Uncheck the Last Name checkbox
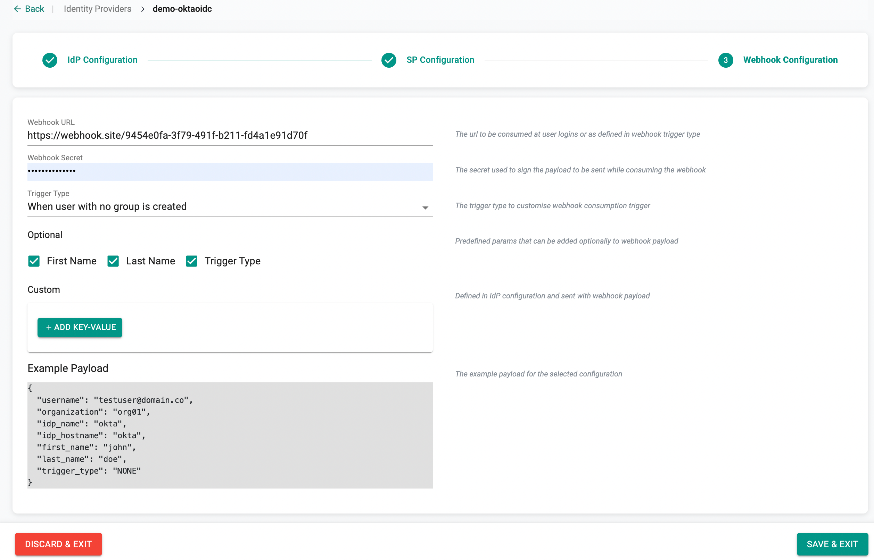874x560 pixels. pyautogui.click(x=113, y=261)
